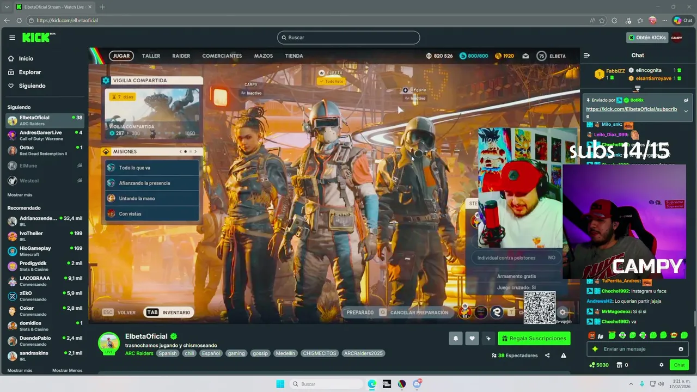Screen dimensions: 697x392
Task: Click the sparkle button beside the heart
Action: point(488,339)
